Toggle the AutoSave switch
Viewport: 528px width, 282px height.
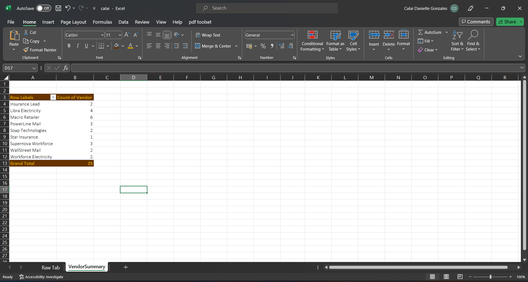(44, 8)
